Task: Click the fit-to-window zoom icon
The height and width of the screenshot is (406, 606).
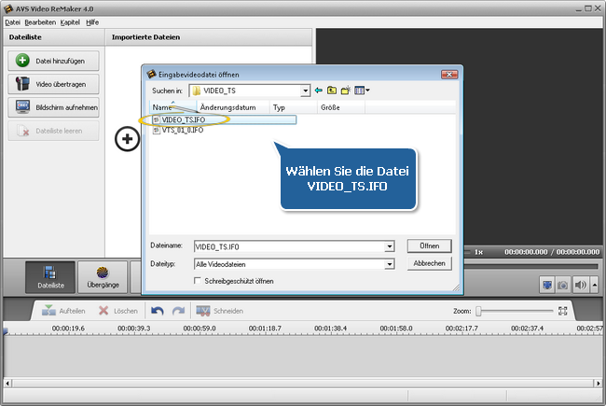Action: pos(563,311)
